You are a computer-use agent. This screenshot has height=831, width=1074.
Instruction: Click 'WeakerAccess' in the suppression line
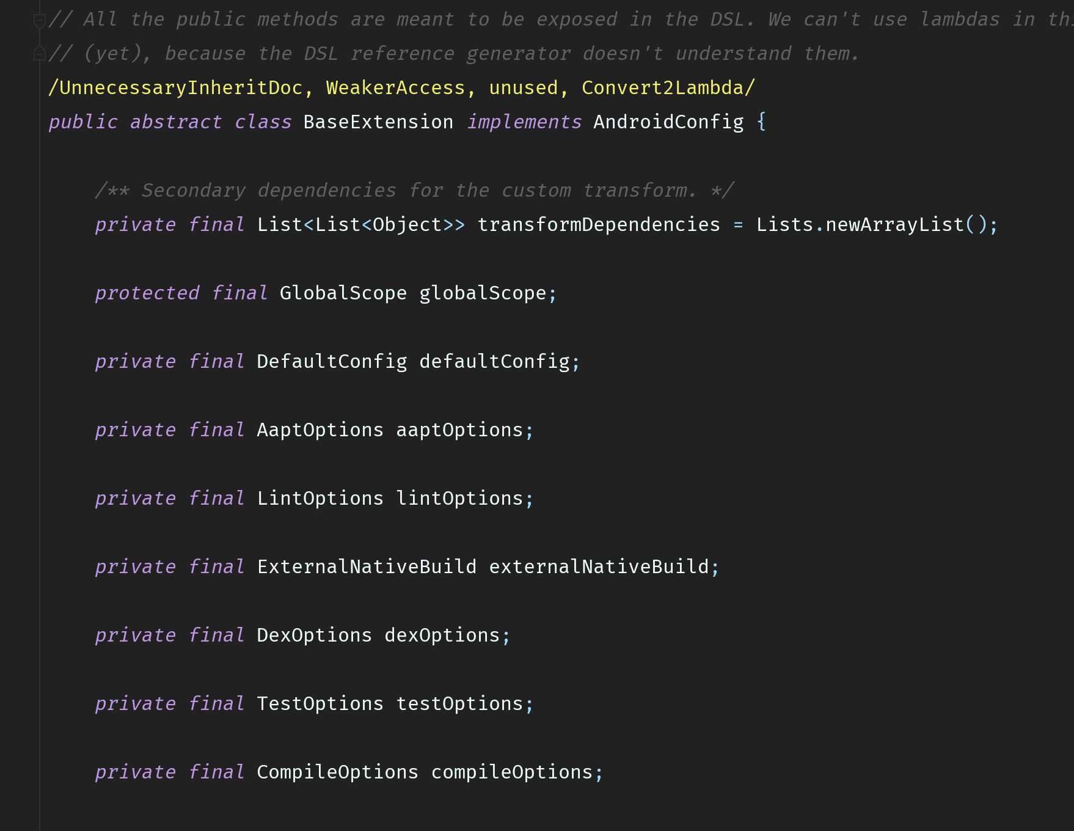[395, 88]
